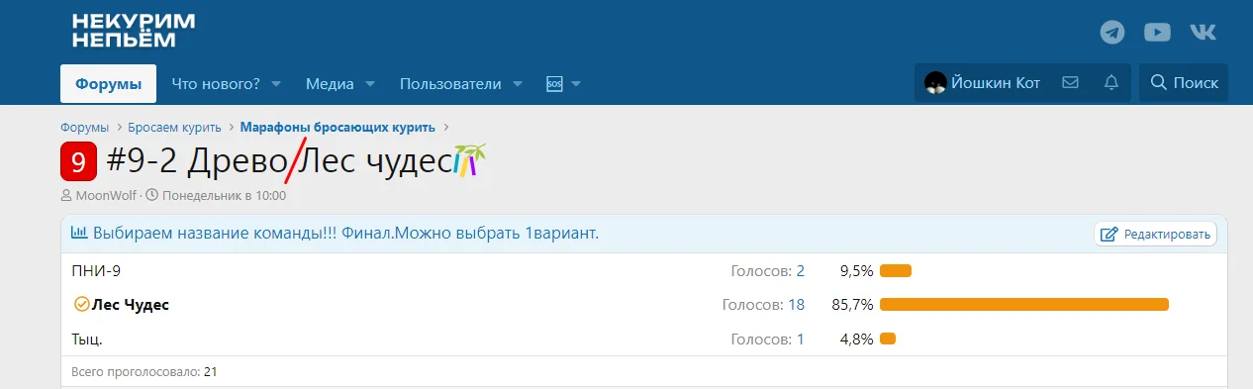
Task: Click the Редактировать poll button
Action: coord(1155,235)
